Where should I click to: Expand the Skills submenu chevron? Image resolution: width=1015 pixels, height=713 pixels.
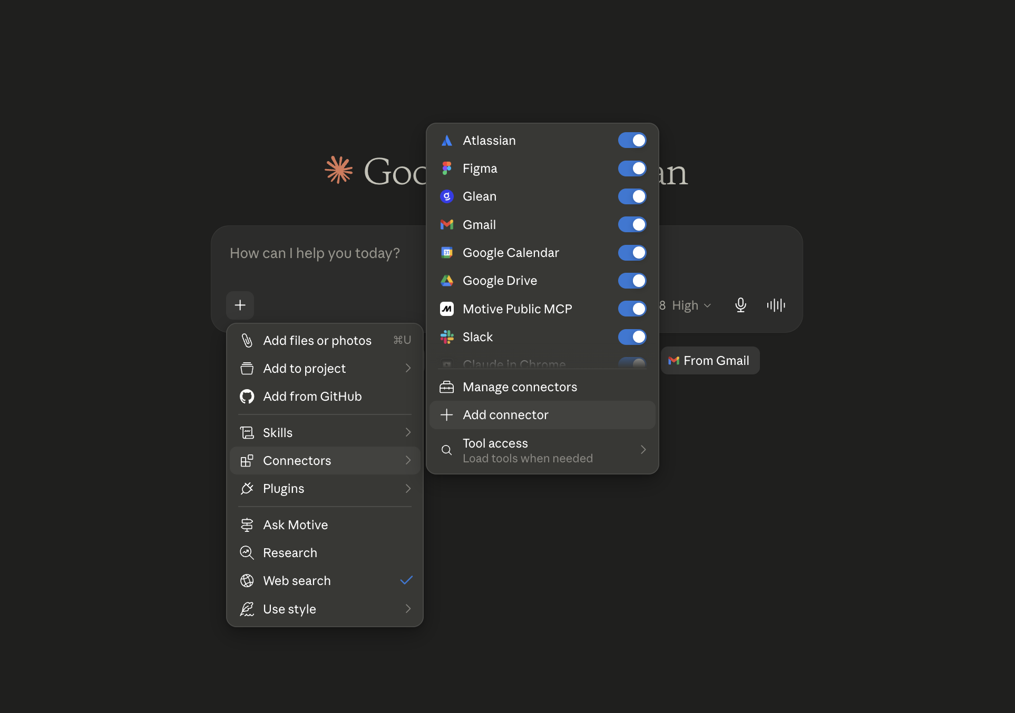(408, 432)
